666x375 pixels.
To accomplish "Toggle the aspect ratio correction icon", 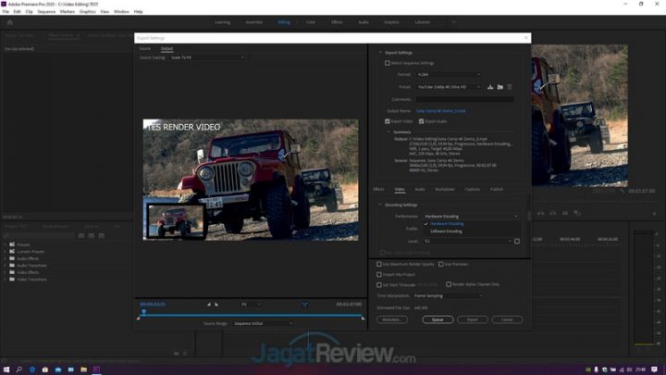I will 303,304.
